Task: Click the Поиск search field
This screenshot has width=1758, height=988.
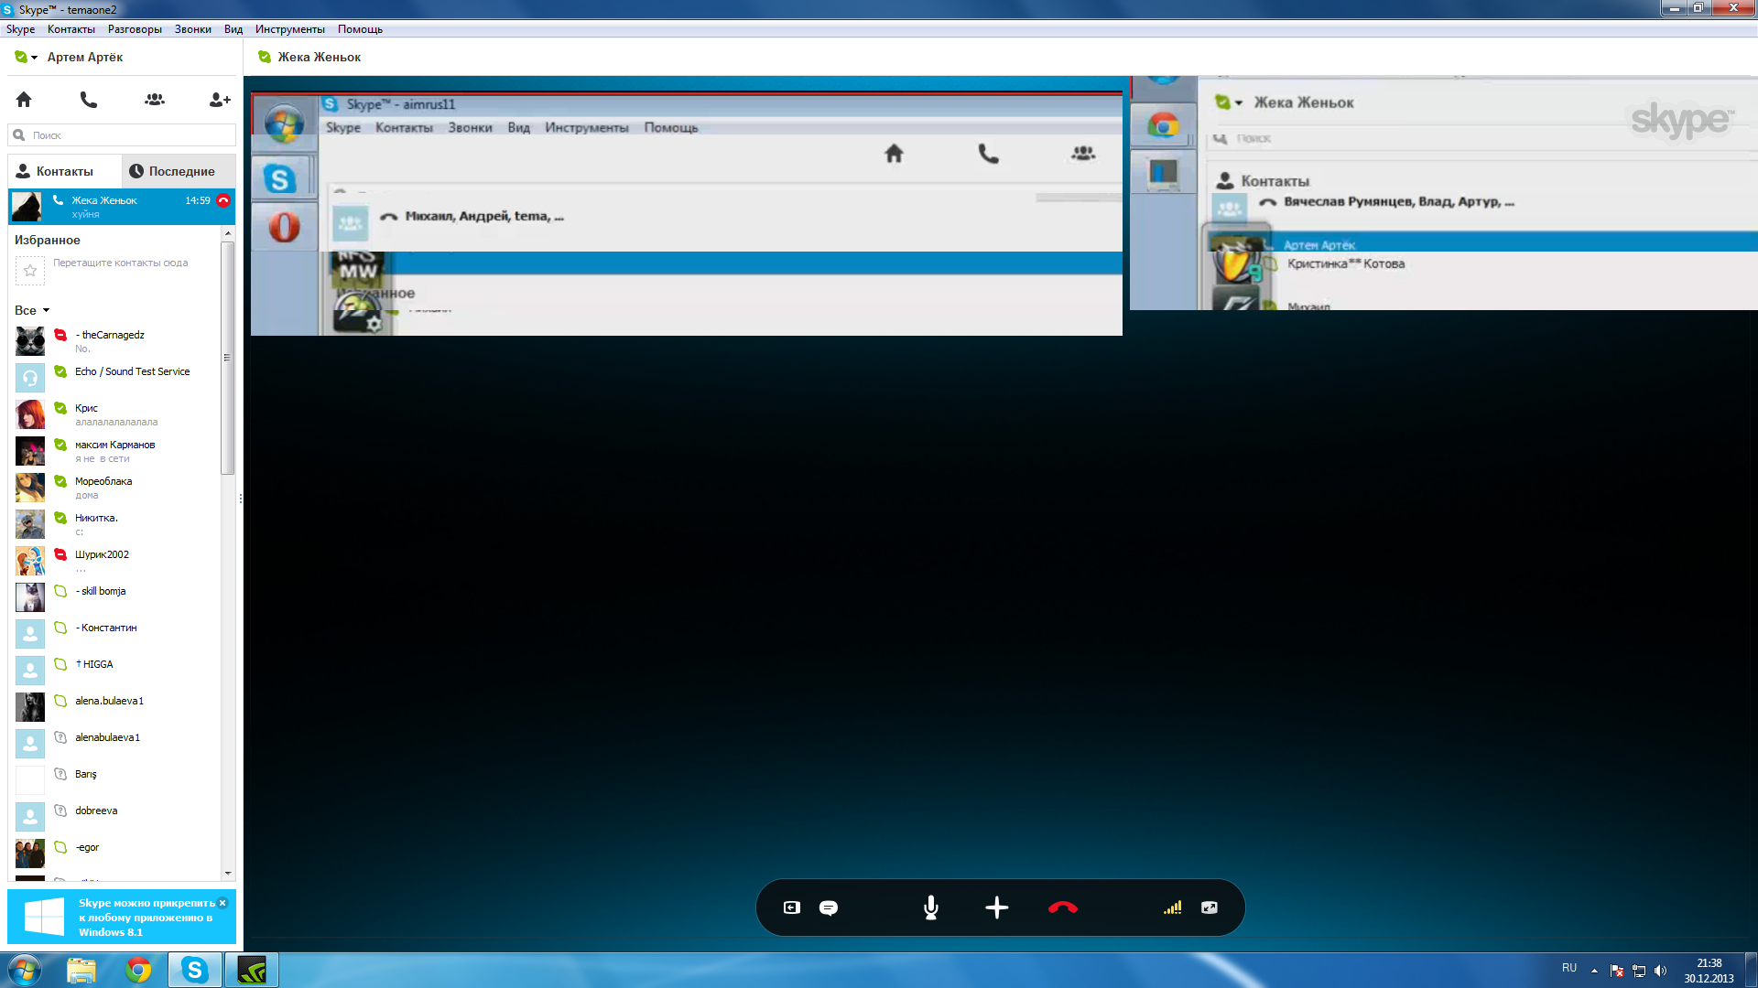Action: pyautogui.click(x=122, y=135)
